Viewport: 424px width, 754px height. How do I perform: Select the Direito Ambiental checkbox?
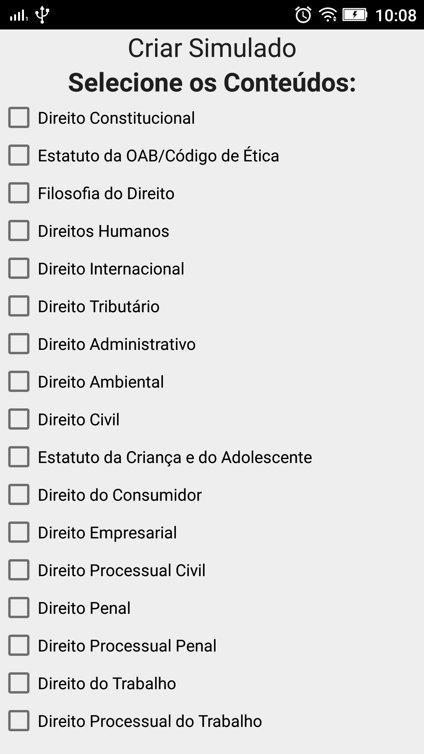(19, 382)
